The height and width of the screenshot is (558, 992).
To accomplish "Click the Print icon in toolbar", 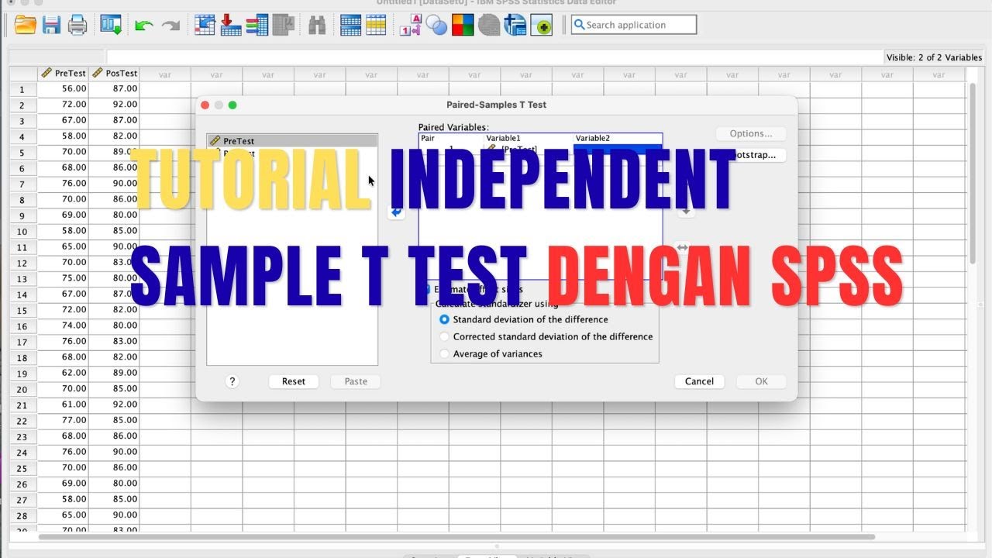I will pyautogui.click(x=77, y=26).
